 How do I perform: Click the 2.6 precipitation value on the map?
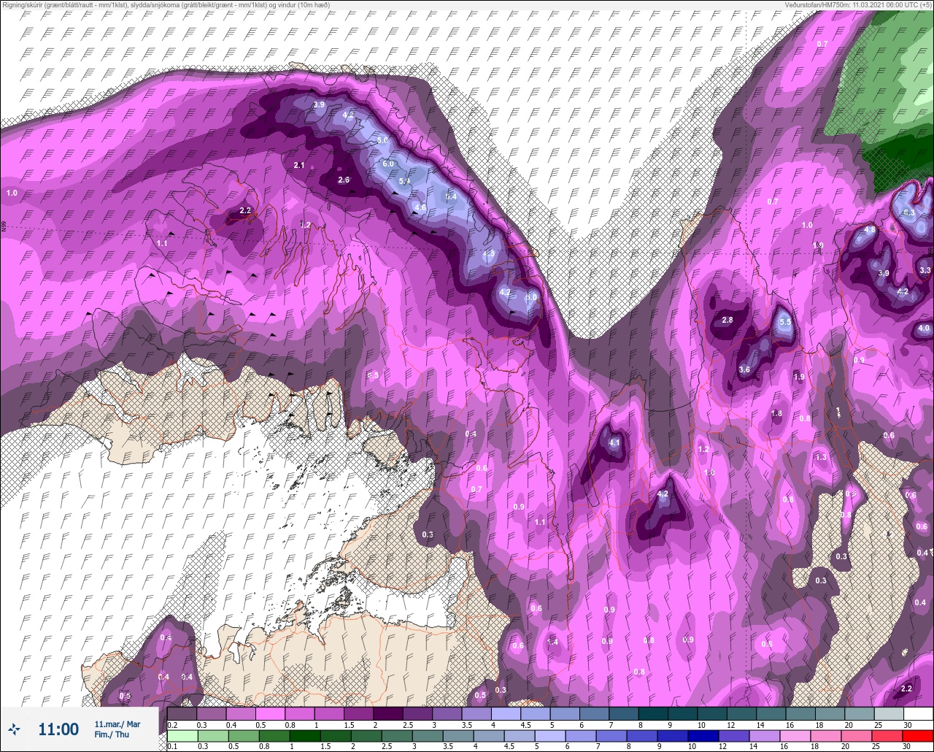(x=344, y=180)
